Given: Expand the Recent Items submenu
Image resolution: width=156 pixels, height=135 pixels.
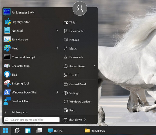Looking at the screenshot, I should click(95, 66).
